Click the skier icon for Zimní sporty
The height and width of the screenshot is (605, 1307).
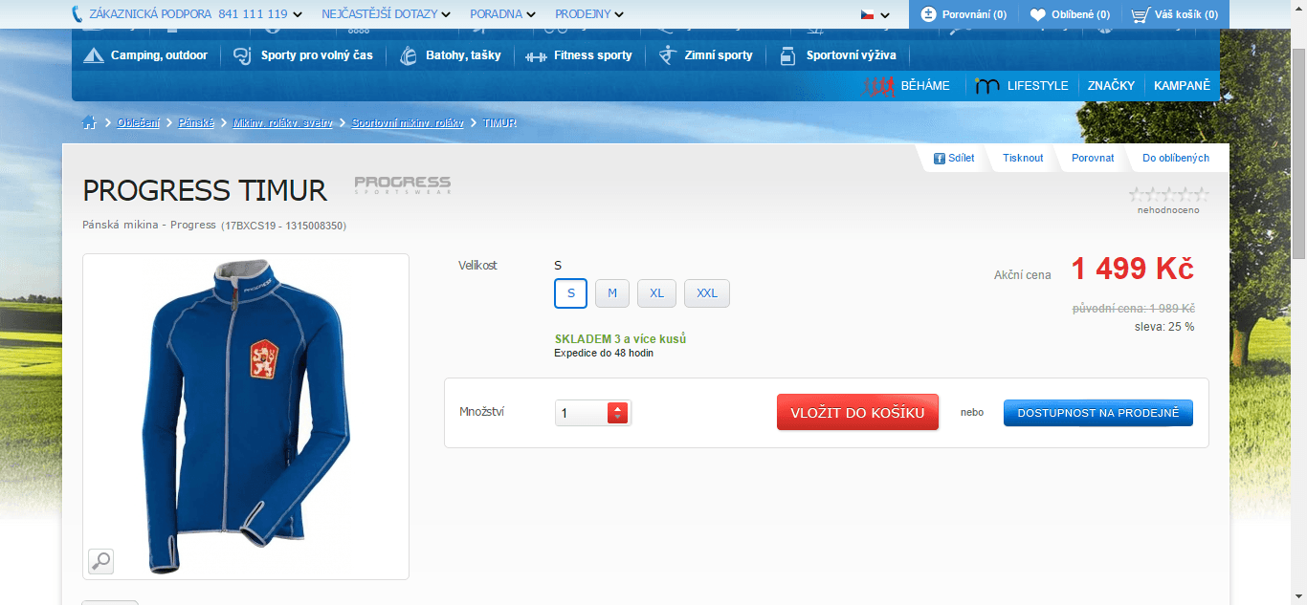point(668,55)
